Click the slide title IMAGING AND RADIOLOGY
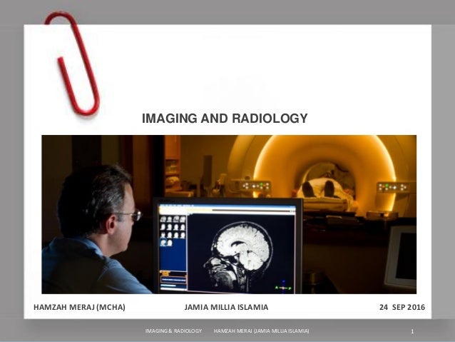Image resolution: width=455 pixels, height=342 pixels. pos(225,118)
